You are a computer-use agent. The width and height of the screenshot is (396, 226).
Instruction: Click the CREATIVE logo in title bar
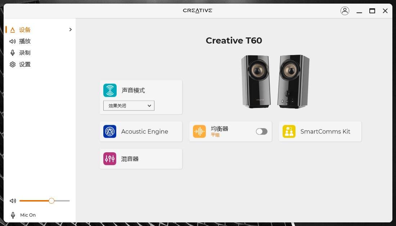tap(198, 10)
